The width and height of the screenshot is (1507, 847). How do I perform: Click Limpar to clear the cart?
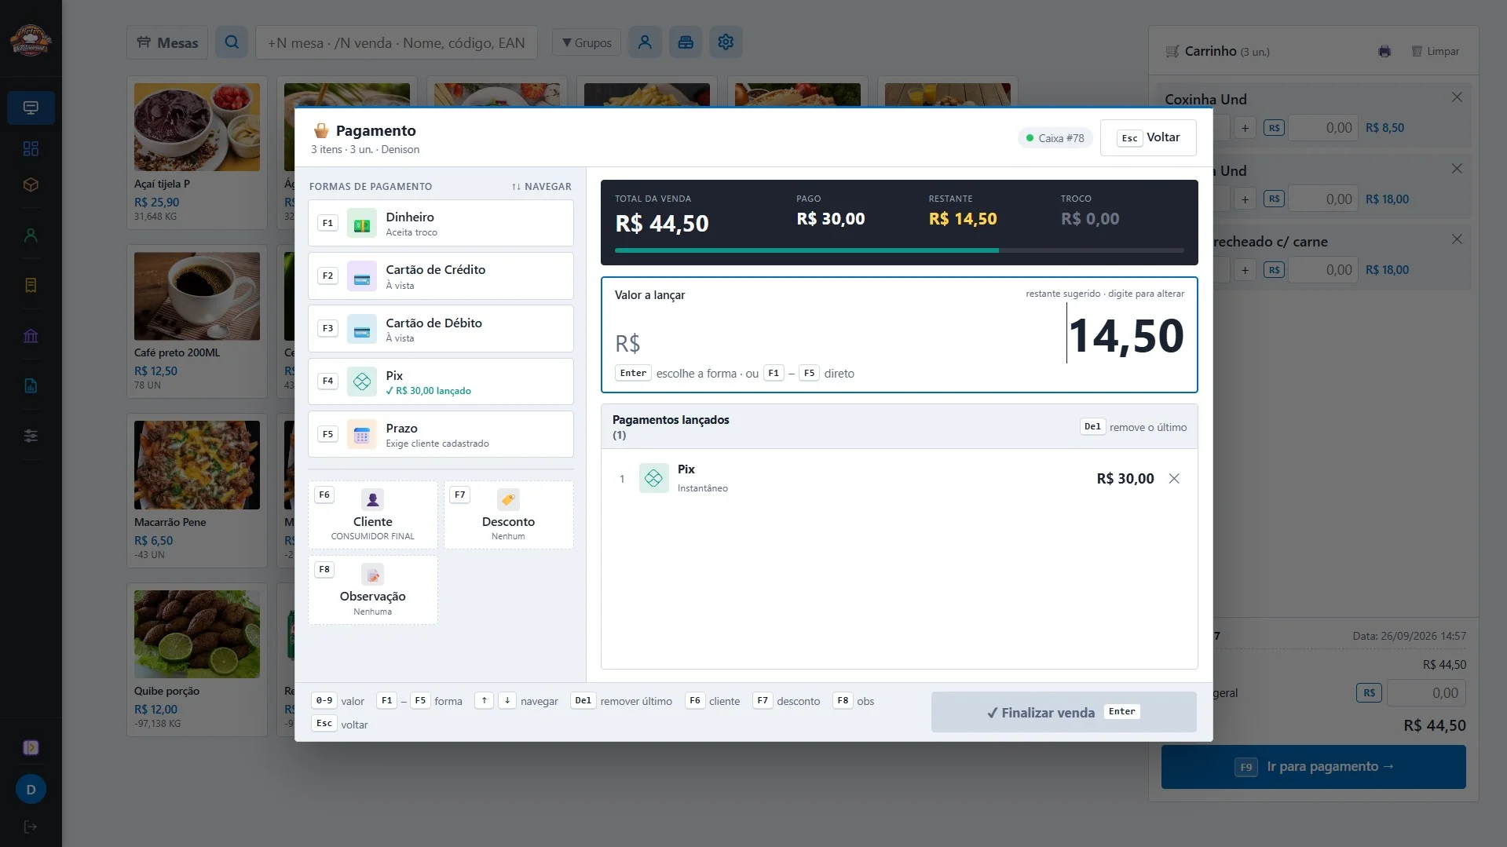(x=1435, y=51)
